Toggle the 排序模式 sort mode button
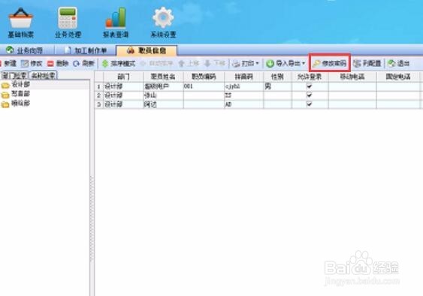 (118, 64)
